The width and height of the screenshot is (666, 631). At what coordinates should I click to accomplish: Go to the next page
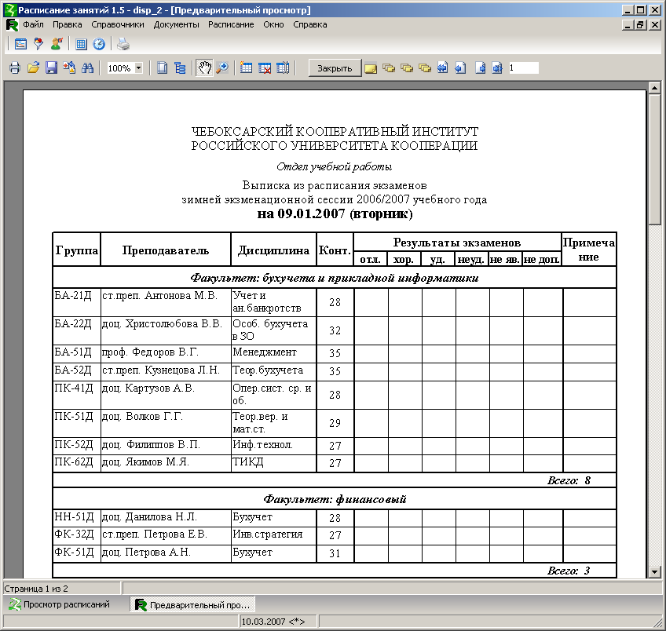point(480,68)
